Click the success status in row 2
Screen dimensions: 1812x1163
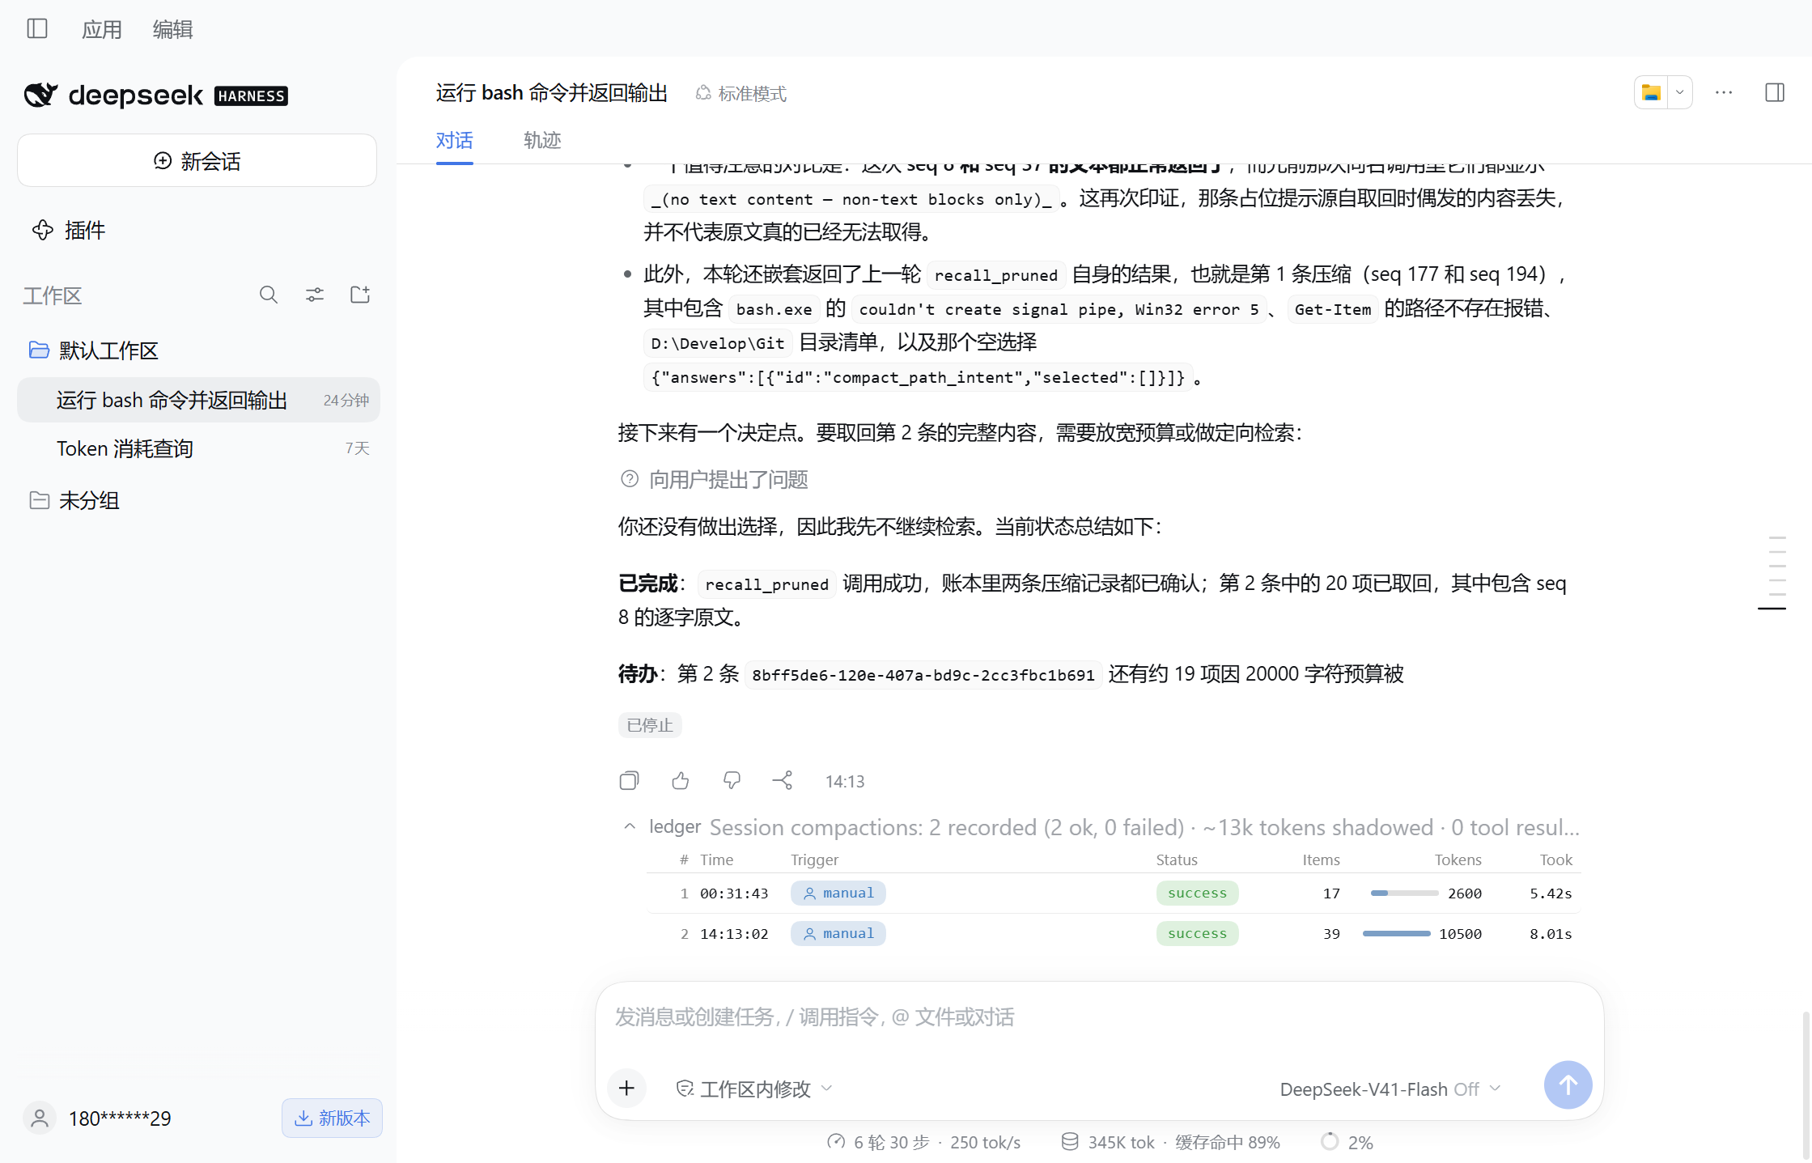tap(1197, 934)
